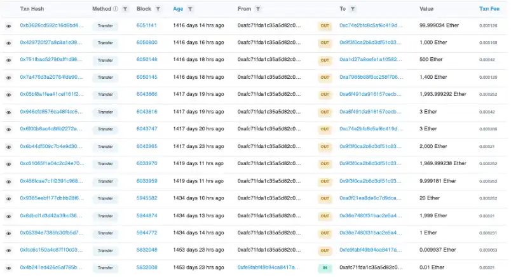Screen dimensions: 511x277
Task: Open recipient address 0xa7985b88f0cc258f706
Action: (x=371, y=77)
